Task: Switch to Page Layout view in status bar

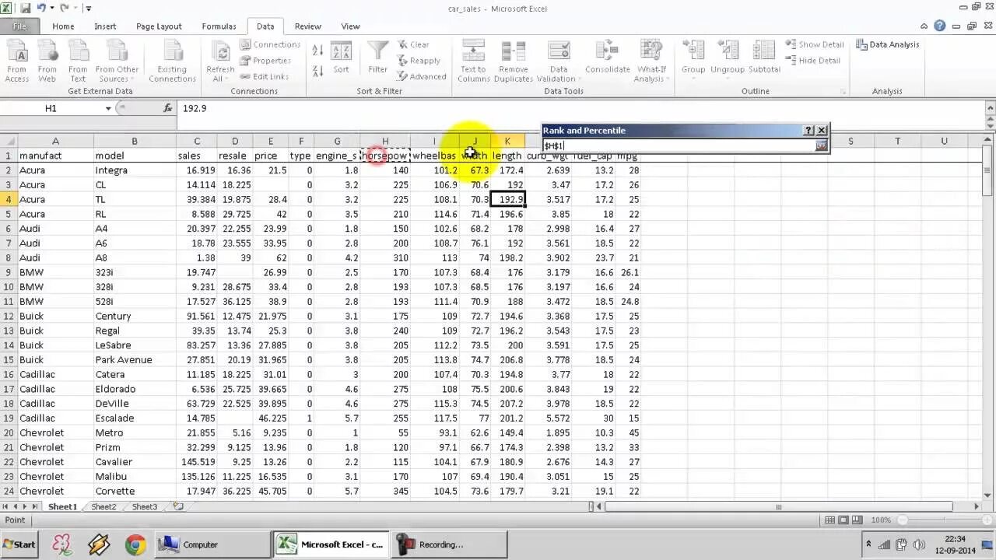Action: (x=844, y=520)
